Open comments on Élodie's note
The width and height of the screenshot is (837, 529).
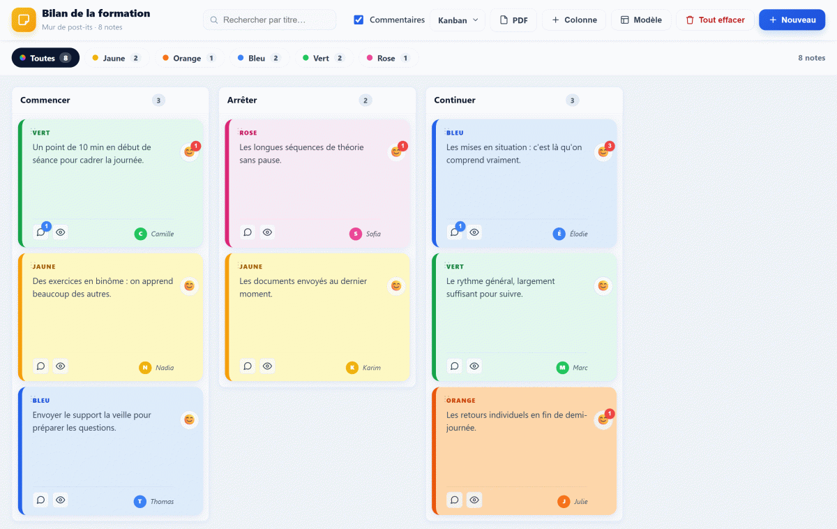pos(455,232)
